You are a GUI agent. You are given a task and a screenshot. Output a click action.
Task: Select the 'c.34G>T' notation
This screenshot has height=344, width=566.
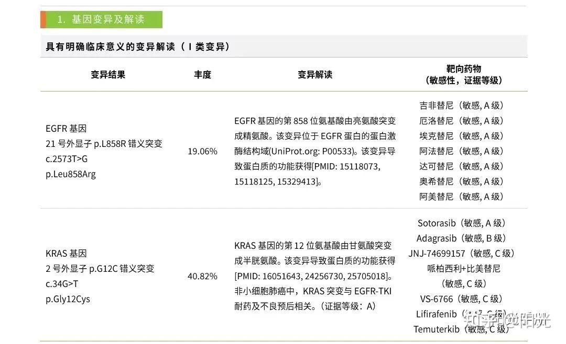pos(62,284)
